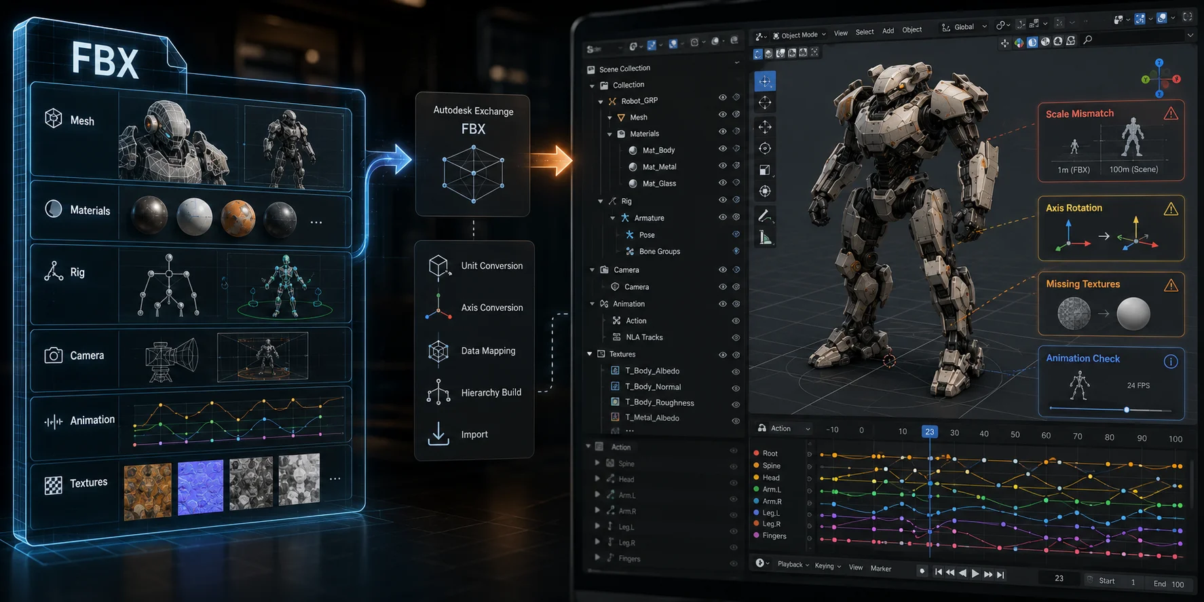1204x602 pixels.
Task: Open the Object Mode dropdown
Action: pyautogui.click(x=799, y=35)
